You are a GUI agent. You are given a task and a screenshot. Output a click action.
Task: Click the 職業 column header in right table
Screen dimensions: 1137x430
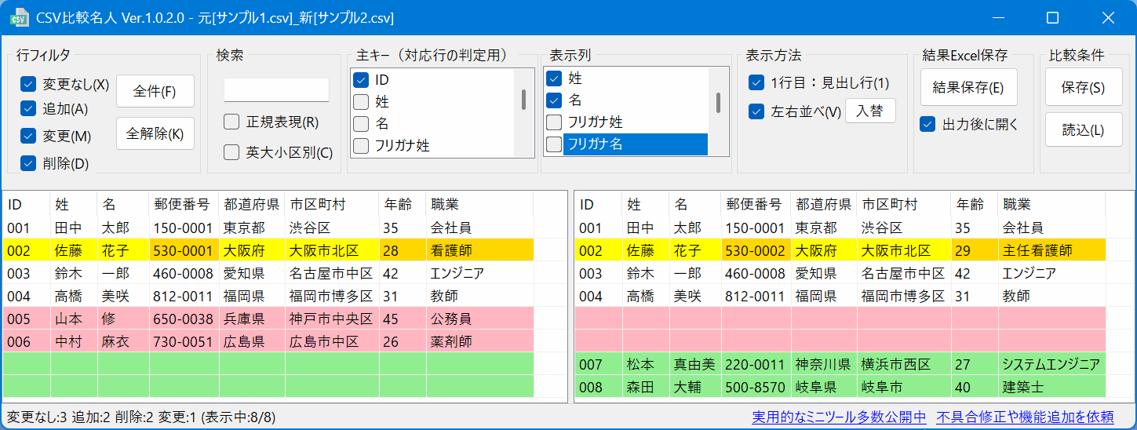(1051, 204)
